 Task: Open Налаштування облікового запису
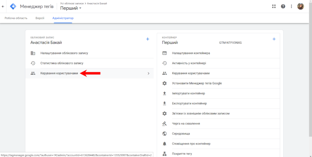[x=64, y=53]
